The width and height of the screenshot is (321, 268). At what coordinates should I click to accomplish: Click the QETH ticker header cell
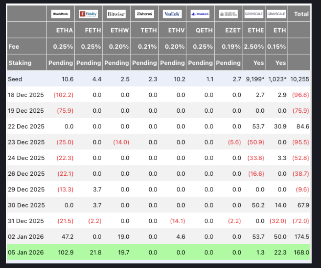tap(204, 30)
